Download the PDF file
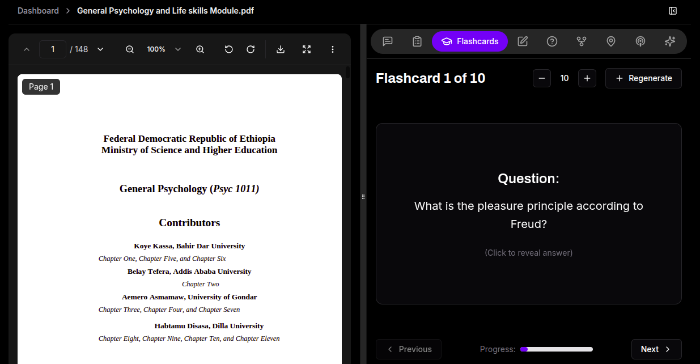 click(281, 49)
